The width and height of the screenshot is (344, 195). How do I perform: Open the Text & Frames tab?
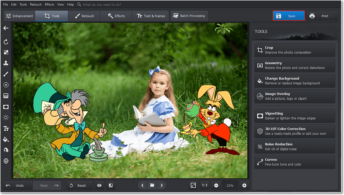point(151,16)
